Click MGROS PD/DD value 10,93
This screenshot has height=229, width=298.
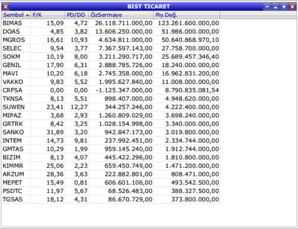point(79,40)
